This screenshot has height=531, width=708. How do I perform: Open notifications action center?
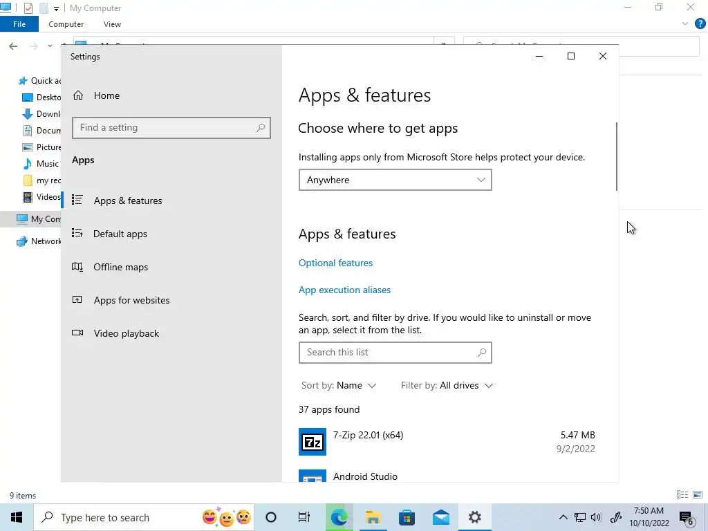(687, 518)
